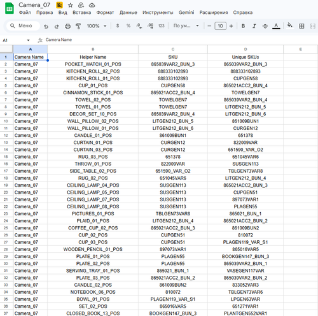The image size is (318, 316).
Task: Open the Формат menu
Action: click(x=105, y=13)
